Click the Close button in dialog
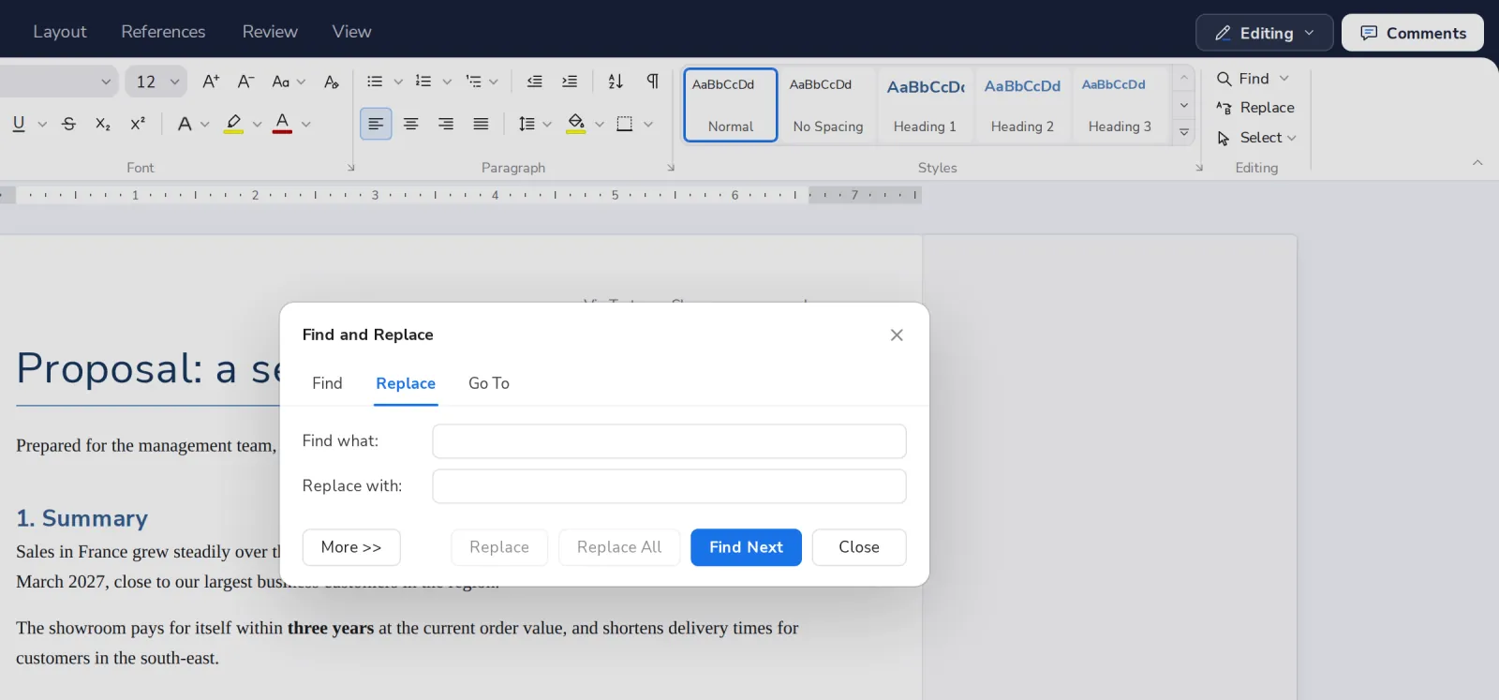The image size is (1499, 700). (859, 547)
